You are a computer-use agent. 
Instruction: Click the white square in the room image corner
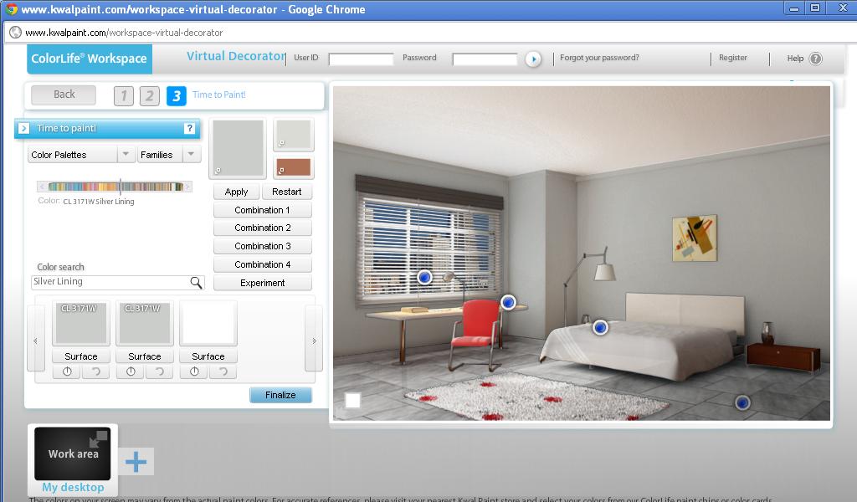353,401
